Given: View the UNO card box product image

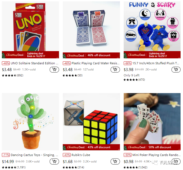Looking at the screenshot, I should tap(31, 26).
